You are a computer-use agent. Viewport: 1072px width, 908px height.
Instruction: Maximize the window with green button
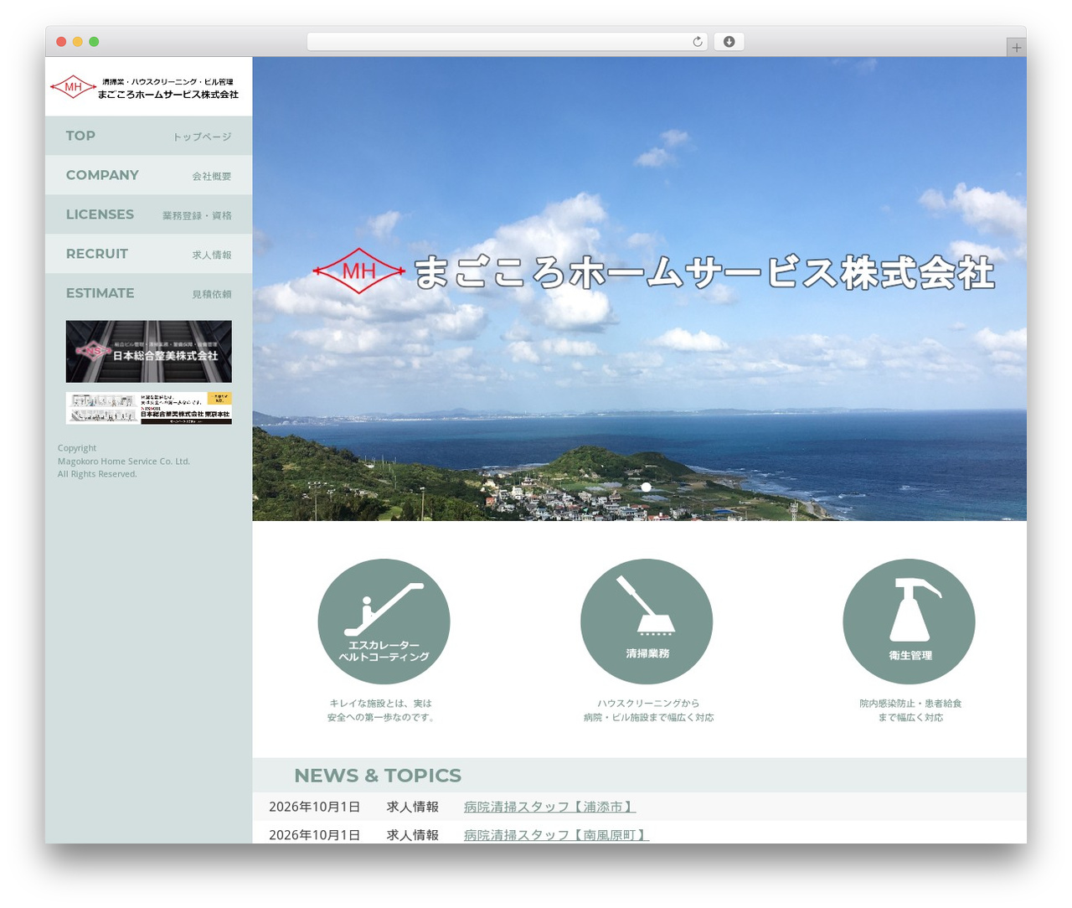coord(94,42)
